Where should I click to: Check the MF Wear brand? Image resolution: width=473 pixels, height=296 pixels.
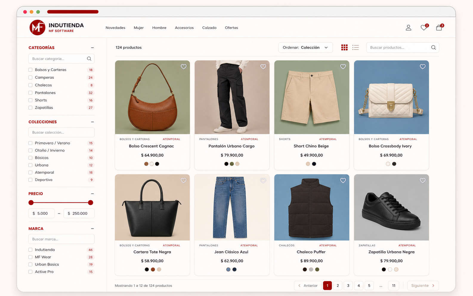30,257
